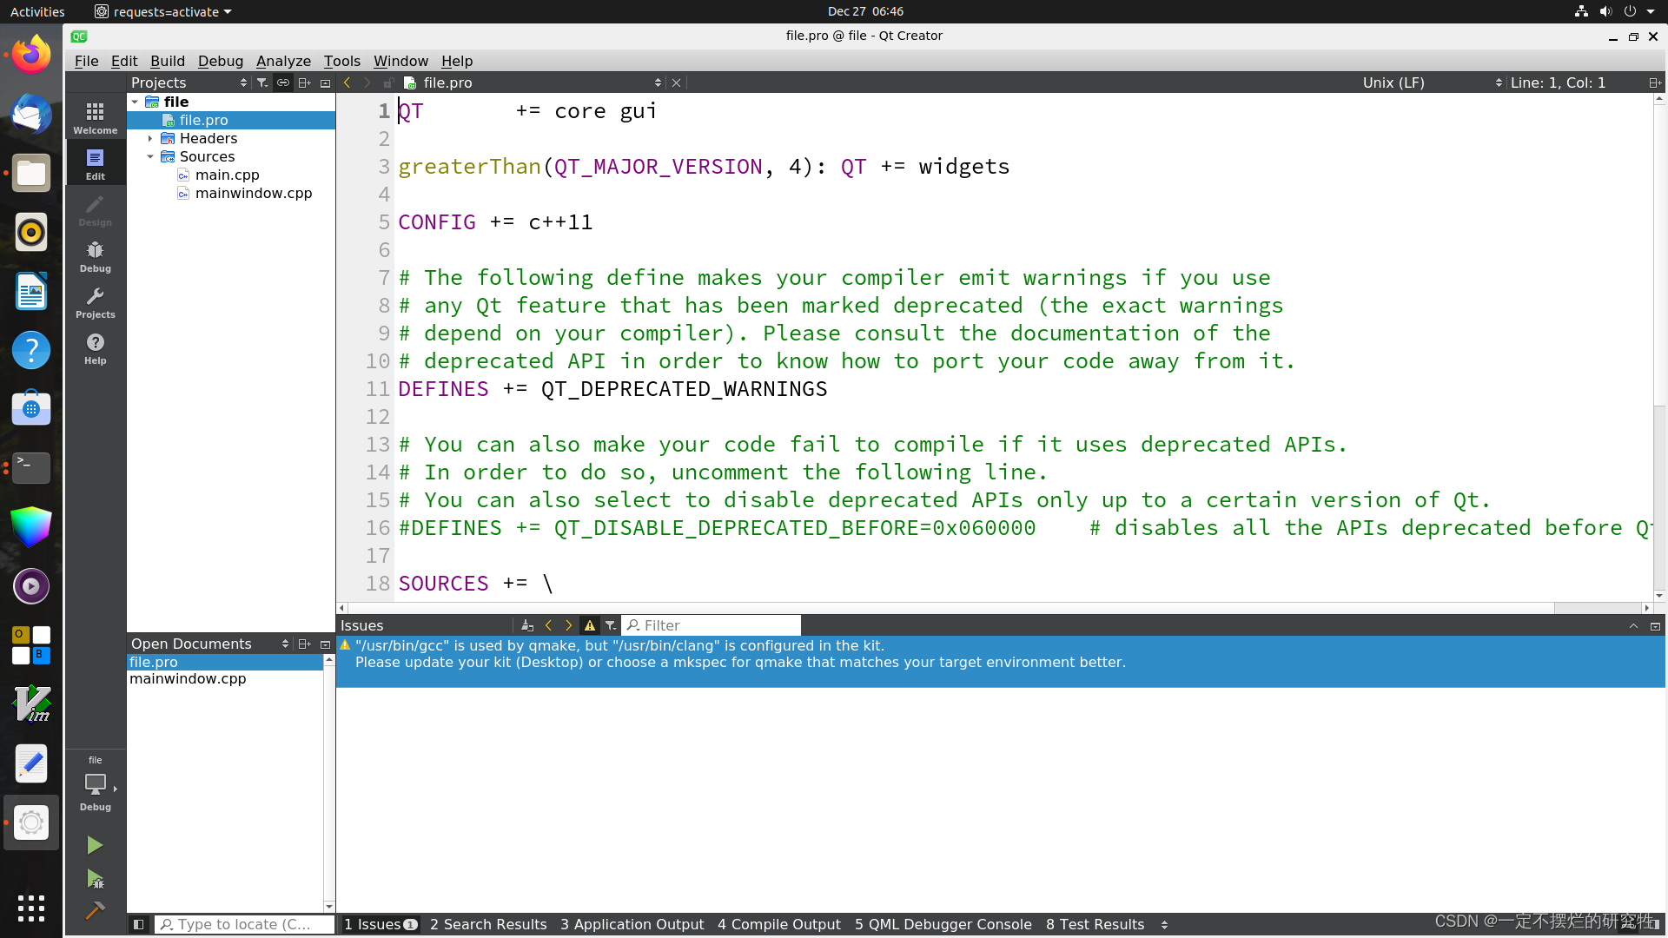The width and height of the screenshot is (1668, 938).
Task: Open the Analyze menu
Action: click(x=283, y=61)
